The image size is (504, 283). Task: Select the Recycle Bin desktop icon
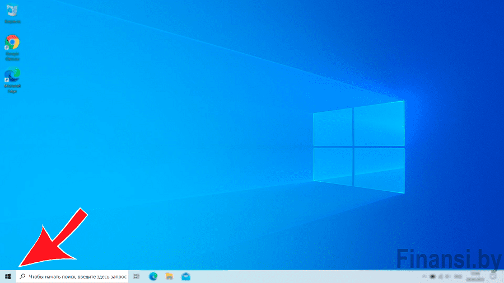point(12,14)
